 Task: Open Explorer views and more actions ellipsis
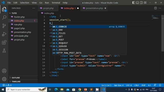click(34, 8)
